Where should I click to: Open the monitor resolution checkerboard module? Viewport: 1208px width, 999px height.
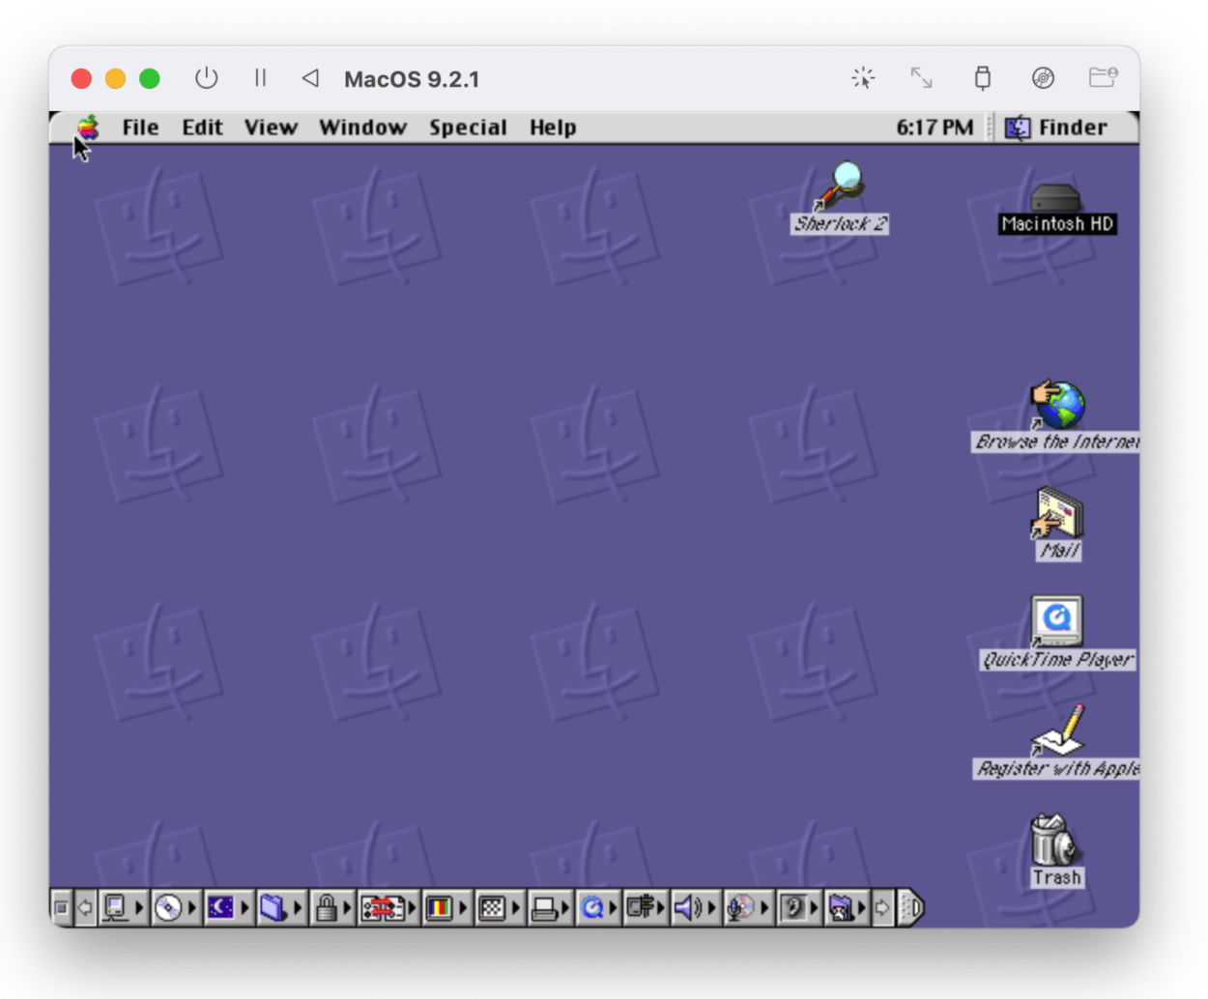point(499,907)
